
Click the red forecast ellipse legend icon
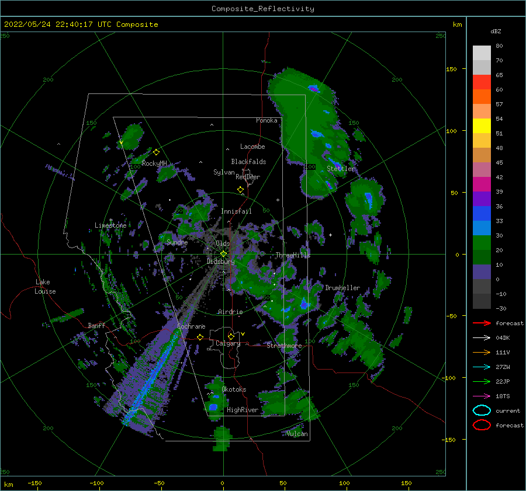pyautogui.click(x=482, y=425)
